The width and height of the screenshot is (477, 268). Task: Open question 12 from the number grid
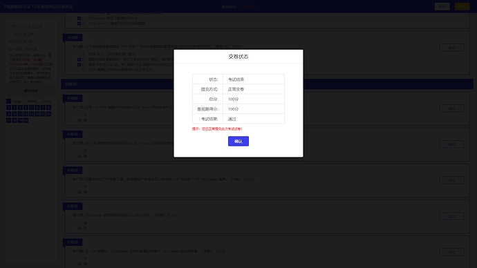pyautogui.click(x=26, y=114)
